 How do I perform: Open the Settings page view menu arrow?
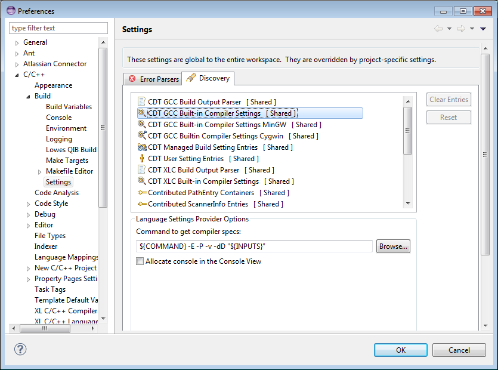point(483,29)
